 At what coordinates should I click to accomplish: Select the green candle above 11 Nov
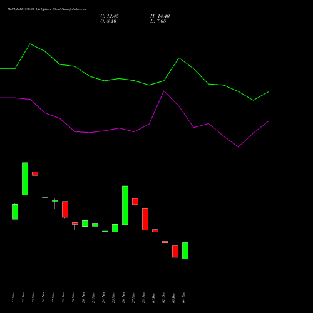click(15, 212)
